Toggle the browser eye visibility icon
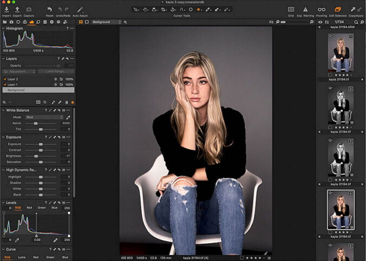Viewport: 366px width, 261px height. [321, 22]
